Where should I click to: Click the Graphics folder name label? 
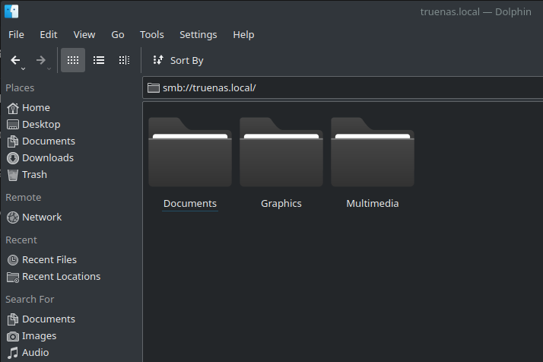[x=281, y=203]
